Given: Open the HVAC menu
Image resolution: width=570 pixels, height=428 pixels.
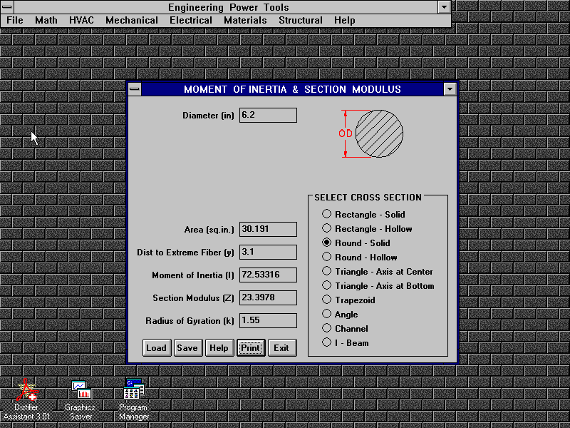Looking at the screenshot, I should tap(81, 21).
